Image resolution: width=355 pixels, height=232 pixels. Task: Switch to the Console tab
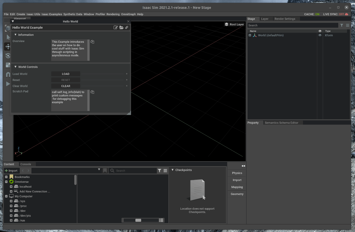pyautogui.click(x=26, y=164)
